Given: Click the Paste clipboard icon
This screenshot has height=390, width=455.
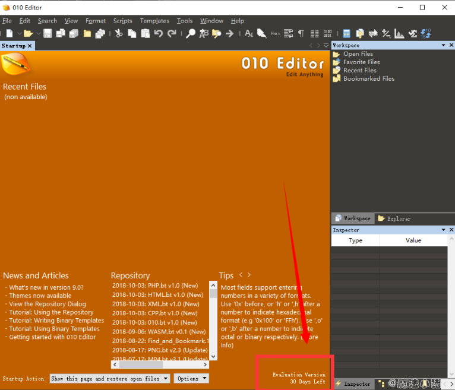Looking at the screenshot, I should coord(145,34).
